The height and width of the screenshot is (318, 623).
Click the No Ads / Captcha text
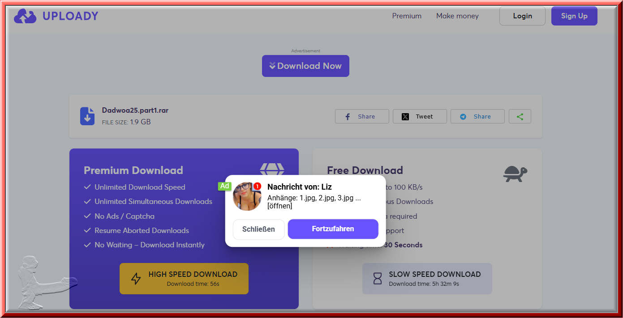pyautogui.click(x=125, y=216)
